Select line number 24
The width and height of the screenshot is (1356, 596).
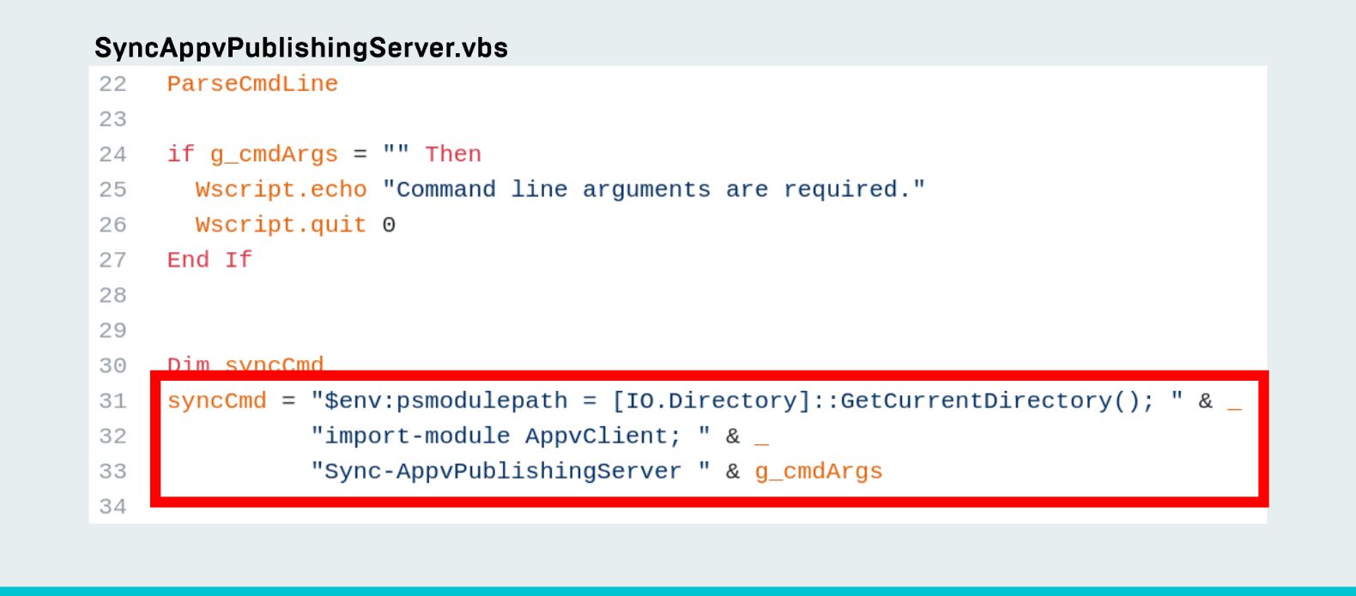(x=112, y=154)
